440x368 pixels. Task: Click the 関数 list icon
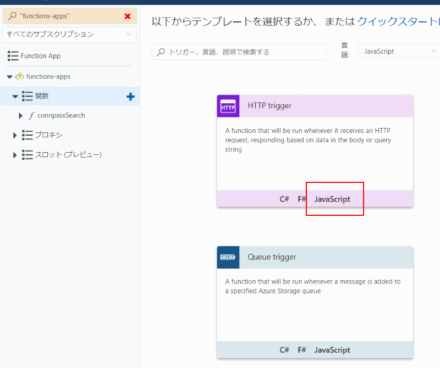coord(28,96)
